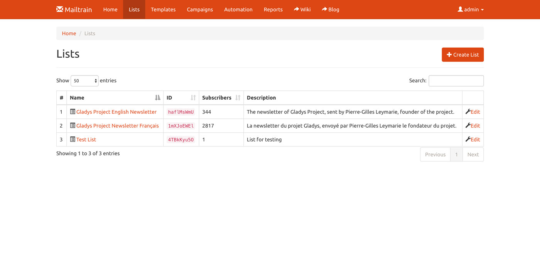This screenshot has height=253, width=540.
Task: Click the list icon beside Gladys Project English Newsletter
Action: point(73,112)
